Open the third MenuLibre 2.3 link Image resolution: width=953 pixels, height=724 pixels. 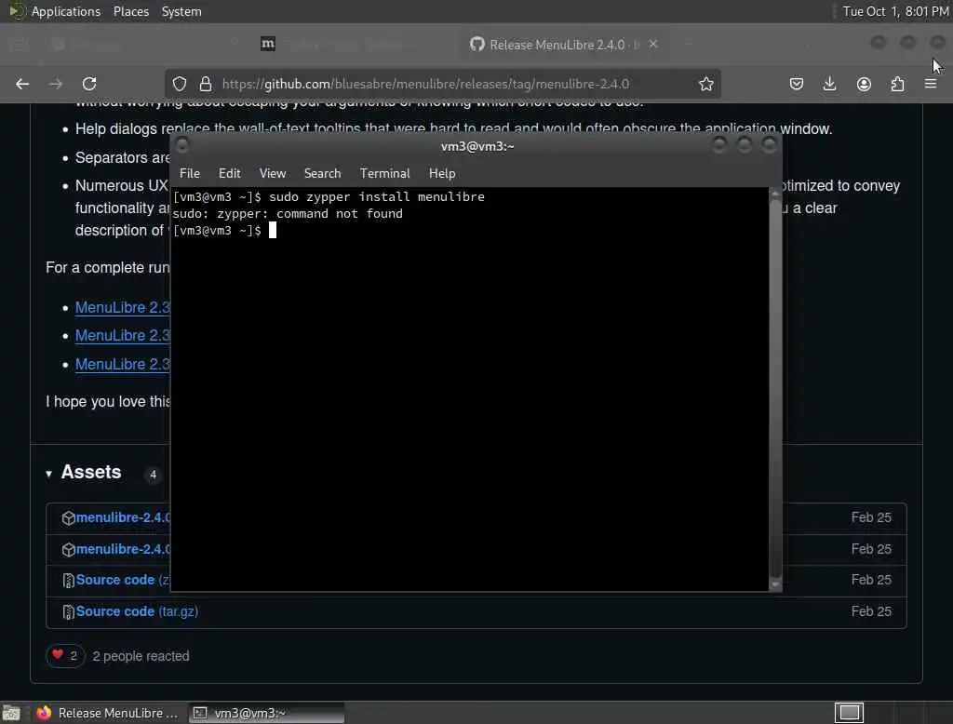point(122,364)
